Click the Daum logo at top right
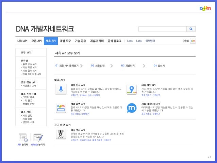Screen dimensions: 217x163 (205, 9)
